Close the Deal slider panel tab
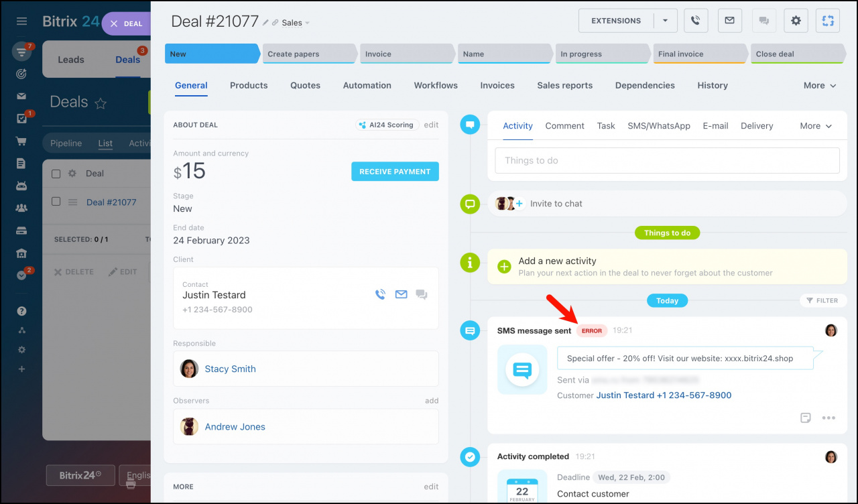 pyautogui.click(x=114, y=23)
